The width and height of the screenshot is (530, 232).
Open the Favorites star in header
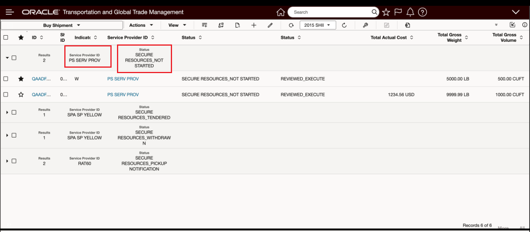click(x=386, y=12)
